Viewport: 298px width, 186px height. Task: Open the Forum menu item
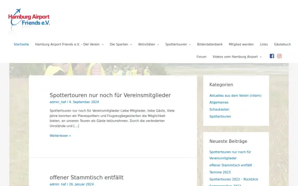point(201,57)
